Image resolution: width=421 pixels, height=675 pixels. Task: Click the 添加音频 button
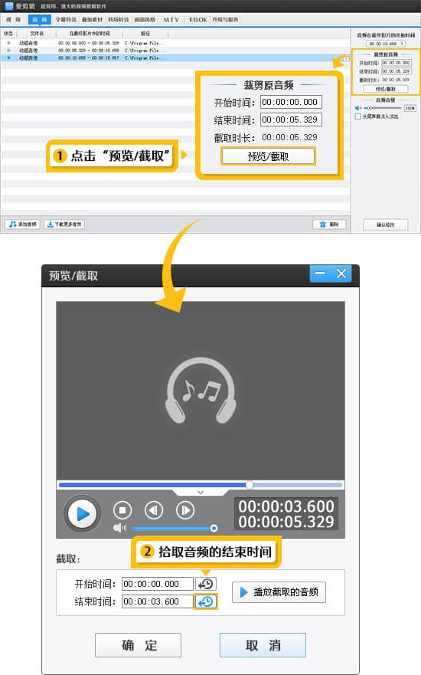pos(23,224)
